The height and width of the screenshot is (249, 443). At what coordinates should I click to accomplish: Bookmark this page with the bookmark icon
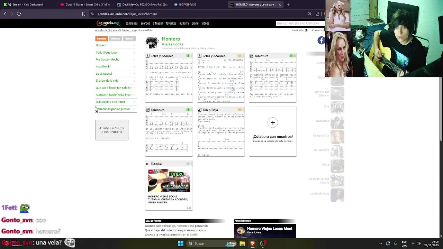tap(83, 14)
